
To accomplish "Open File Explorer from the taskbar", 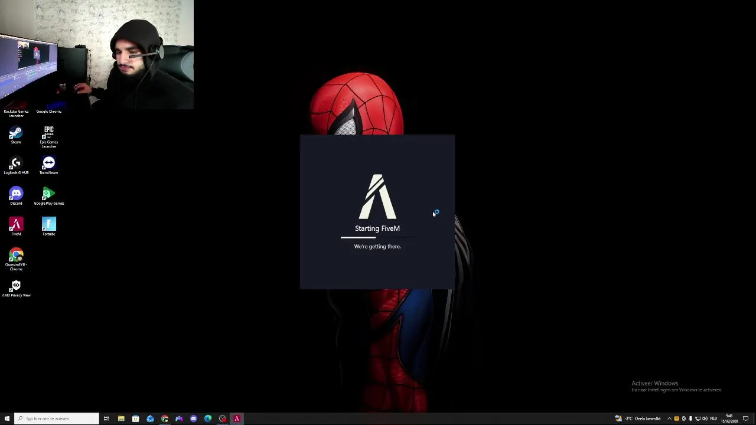I will coord(121,419).
